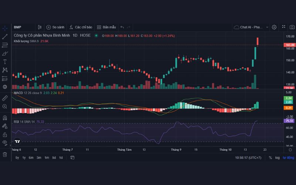Open the candlestick chart type dropdown
The height and width of the screenshot is (185, 296).
(40, 27)
